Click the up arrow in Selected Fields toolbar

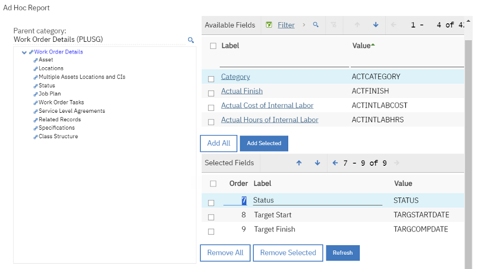tap(299, 163)
